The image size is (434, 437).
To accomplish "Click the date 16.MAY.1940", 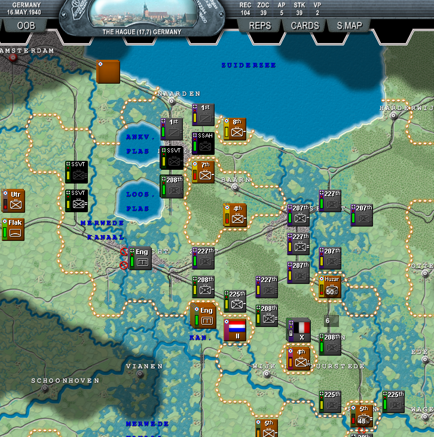I will coord(24,13).
